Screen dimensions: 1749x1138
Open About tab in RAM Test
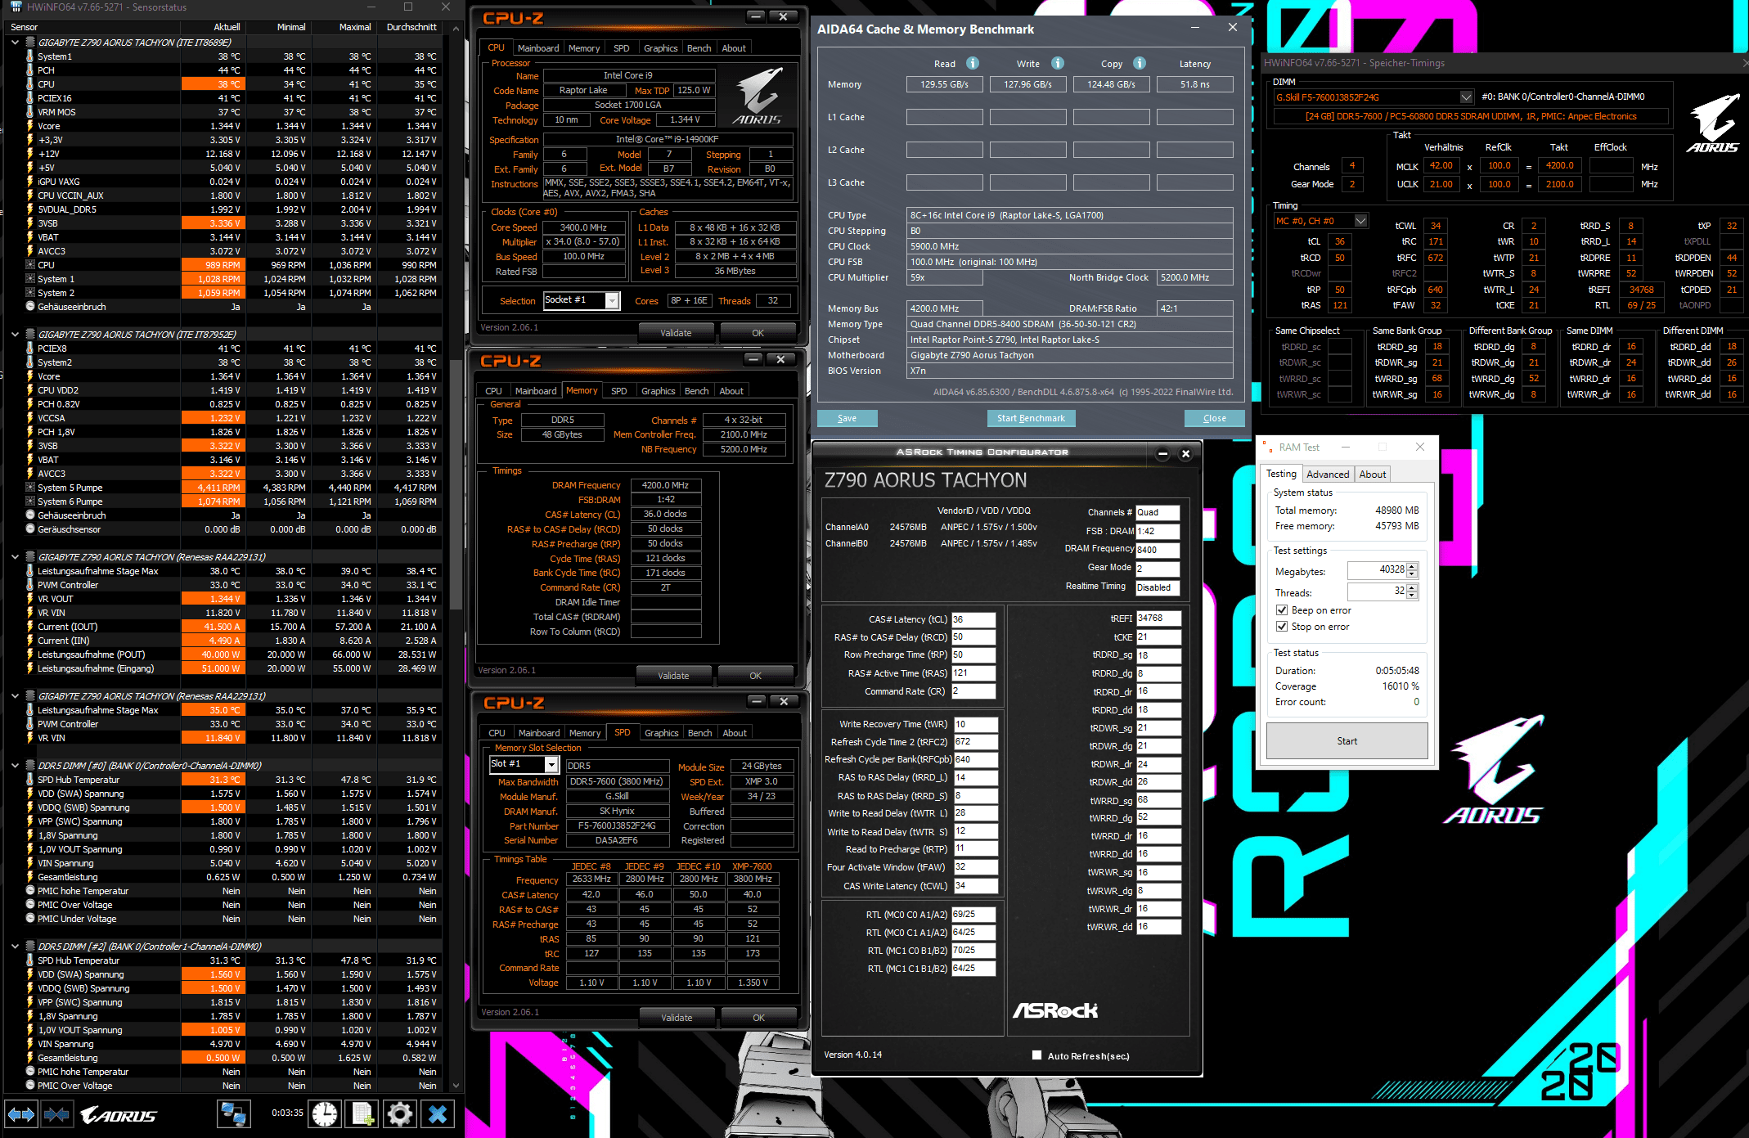1372,475
